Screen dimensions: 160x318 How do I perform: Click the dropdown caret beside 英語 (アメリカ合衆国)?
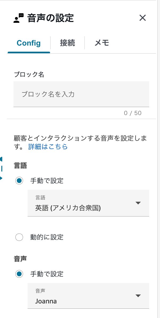pyautogui.click(x=138, y=203)
